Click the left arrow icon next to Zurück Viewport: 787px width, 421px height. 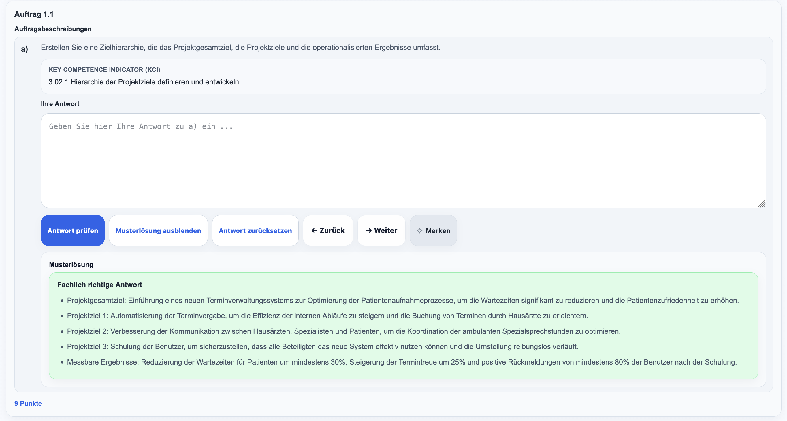click(x=314, y=230)
